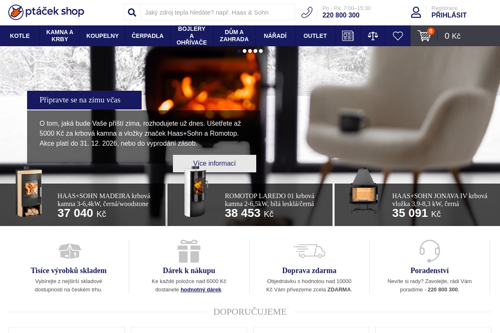Open the KOTLE menu
The width and height of the screenshot is (500, 333).
(x=20, y=36)
